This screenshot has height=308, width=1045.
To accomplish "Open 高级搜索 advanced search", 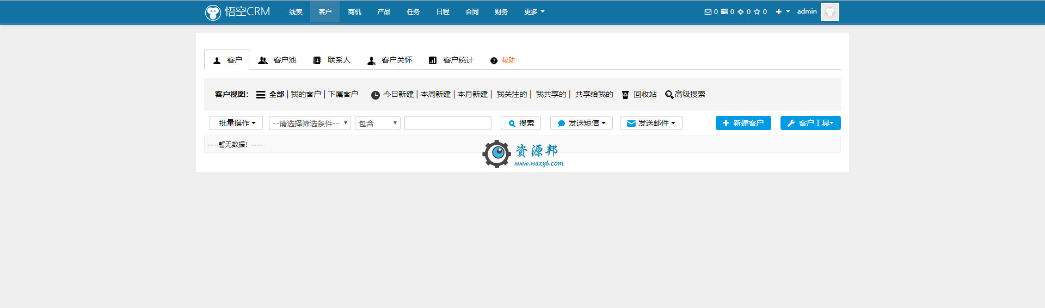I will click(x=690, y=94).
